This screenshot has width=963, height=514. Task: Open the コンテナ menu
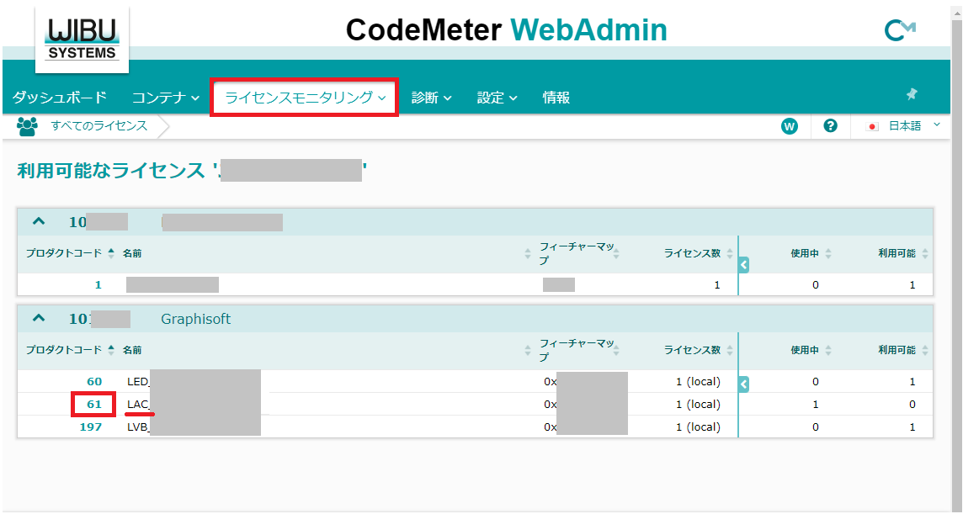click(x=166, y=97)
